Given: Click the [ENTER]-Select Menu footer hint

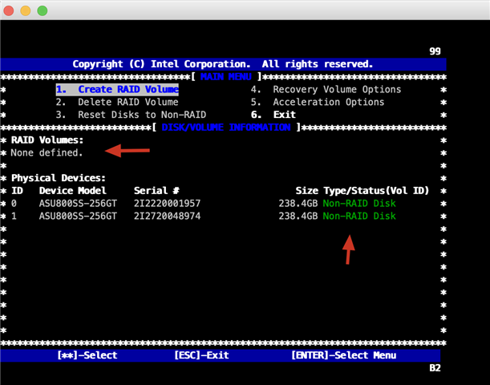Looking at the screenshot, I should [x=344, y=355].
